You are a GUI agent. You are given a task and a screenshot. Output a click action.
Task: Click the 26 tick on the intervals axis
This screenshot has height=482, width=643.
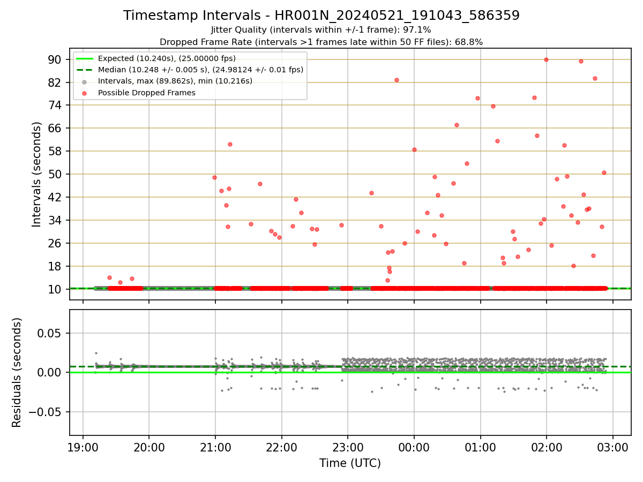tap(56, 244)
